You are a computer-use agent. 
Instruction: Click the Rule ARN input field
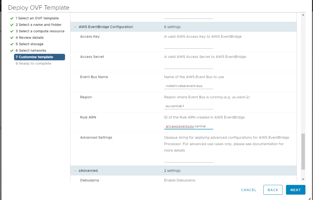[188, 126]
